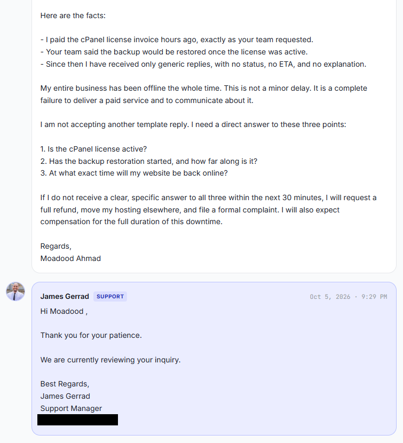This screenshot has height=443, width=403.
Task: Click the 'Moadood Ahmad' customer signature
Action: click(x=70, y=258)
